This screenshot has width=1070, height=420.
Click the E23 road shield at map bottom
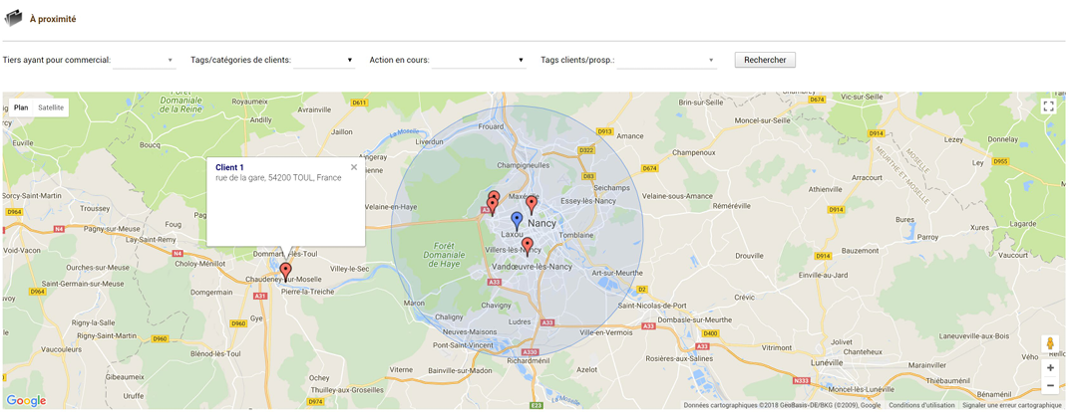pos(536,406)
